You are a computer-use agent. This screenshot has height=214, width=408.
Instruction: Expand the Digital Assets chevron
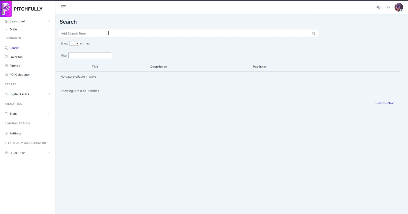pyautogui.click(x=49, y=94)
